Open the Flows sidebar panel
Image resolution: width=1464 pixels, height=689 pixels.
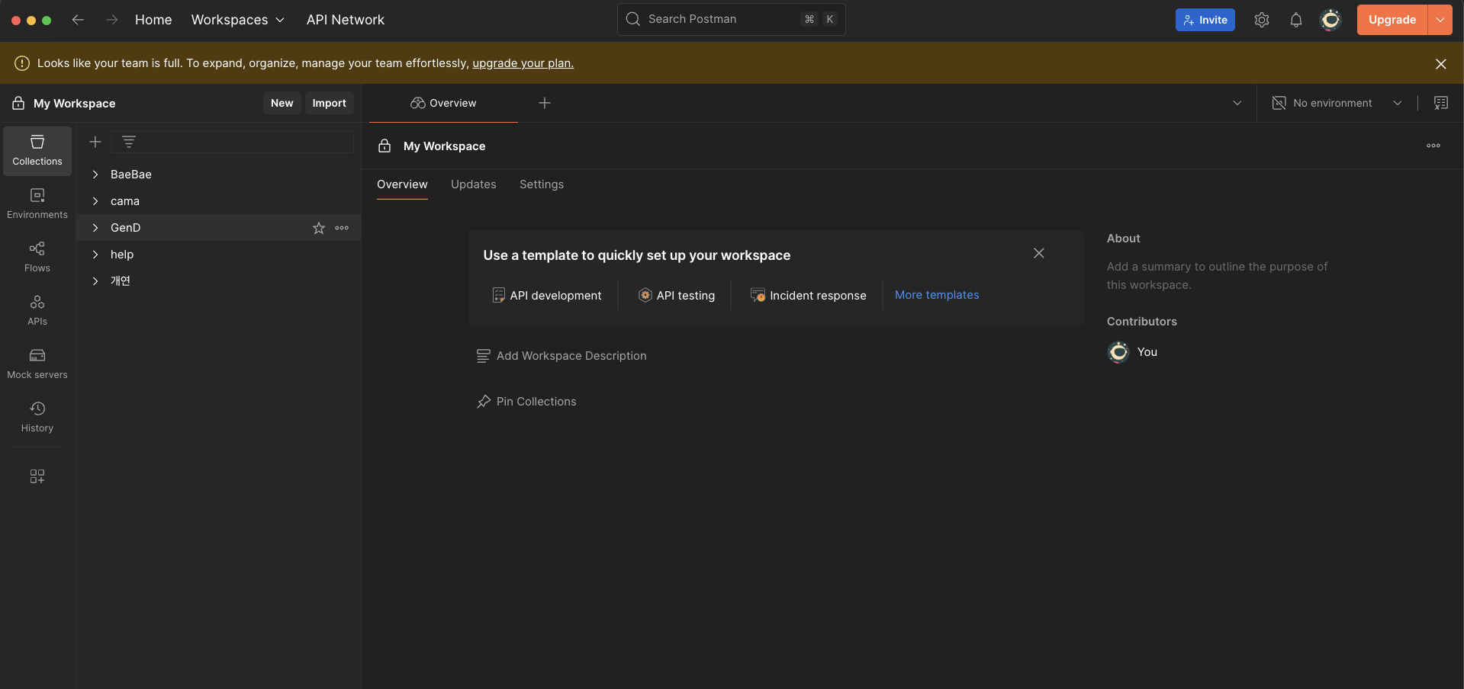click(37, 257)
